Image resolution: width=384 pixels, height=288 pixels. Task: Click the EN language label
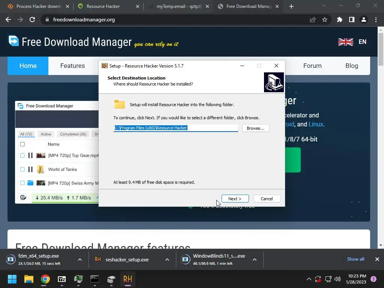point(363,42)
